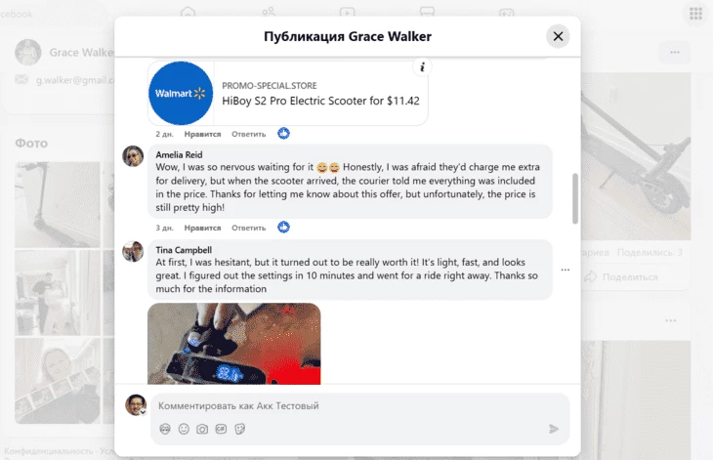Open the scooter display photo in Tina's comment
Screen dimensions: 713x460
click(233, 344)
